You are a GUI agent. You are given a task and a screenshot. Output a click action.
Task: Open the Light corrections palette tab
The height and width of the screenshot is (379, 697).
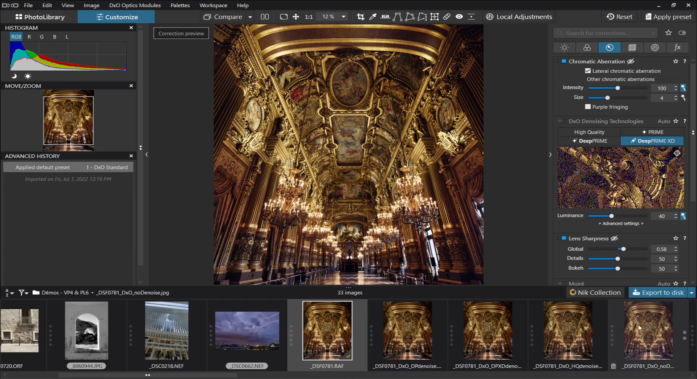(564, 48)
